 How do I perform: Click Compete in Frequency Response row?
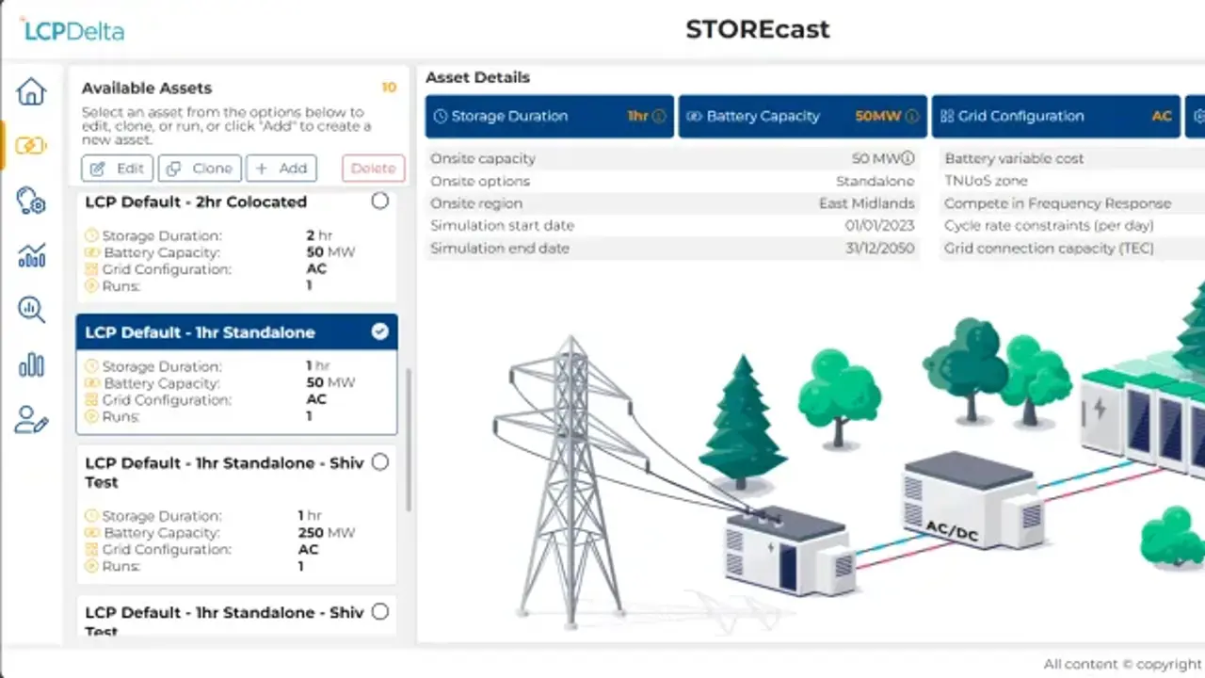tap(1072, 203)
